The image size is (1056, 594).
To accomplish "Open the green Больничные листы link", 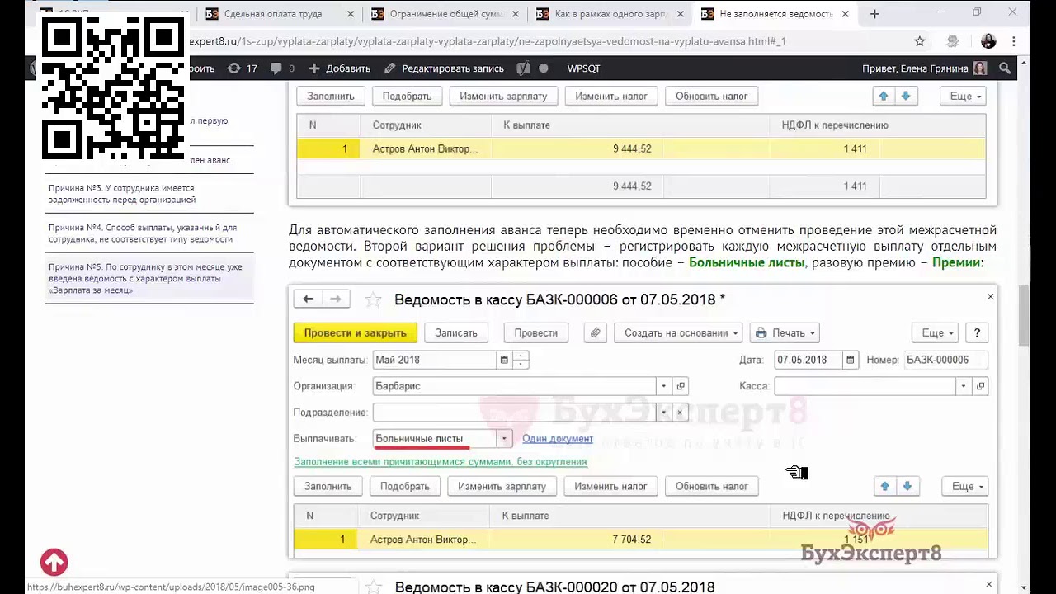I will 747,262.
